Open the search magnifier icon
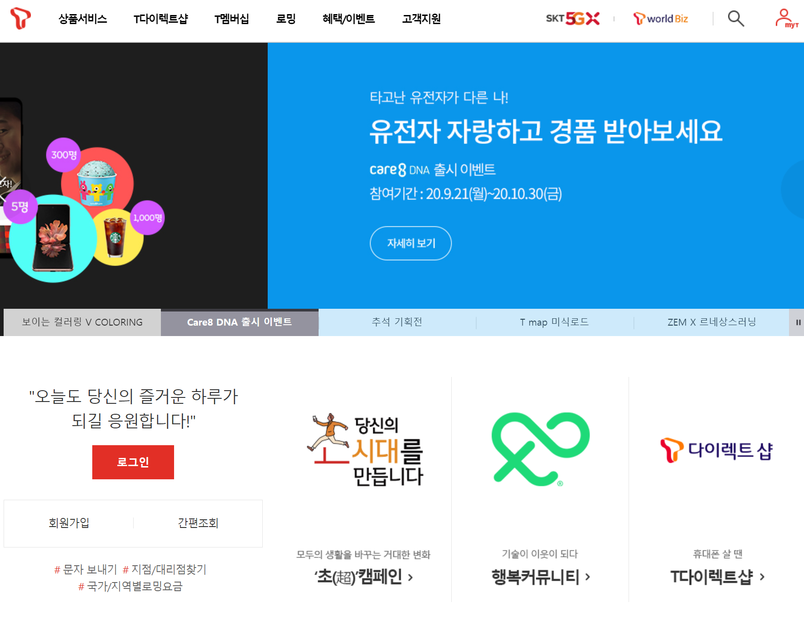This screenshot has width=804, height=628. click(736, 19)
